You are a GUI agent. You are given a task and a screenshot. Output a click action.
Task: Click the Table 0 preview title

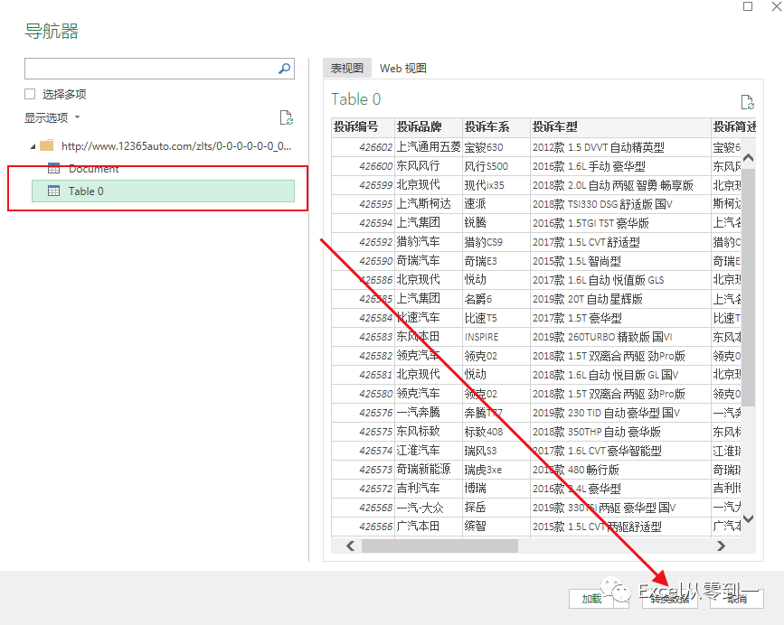coord(356,99)
